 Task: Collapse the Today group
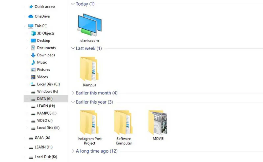tap(73, 4)
